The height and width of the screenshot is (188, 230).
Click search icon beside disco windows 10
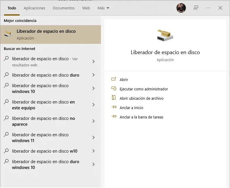[6, 85]
